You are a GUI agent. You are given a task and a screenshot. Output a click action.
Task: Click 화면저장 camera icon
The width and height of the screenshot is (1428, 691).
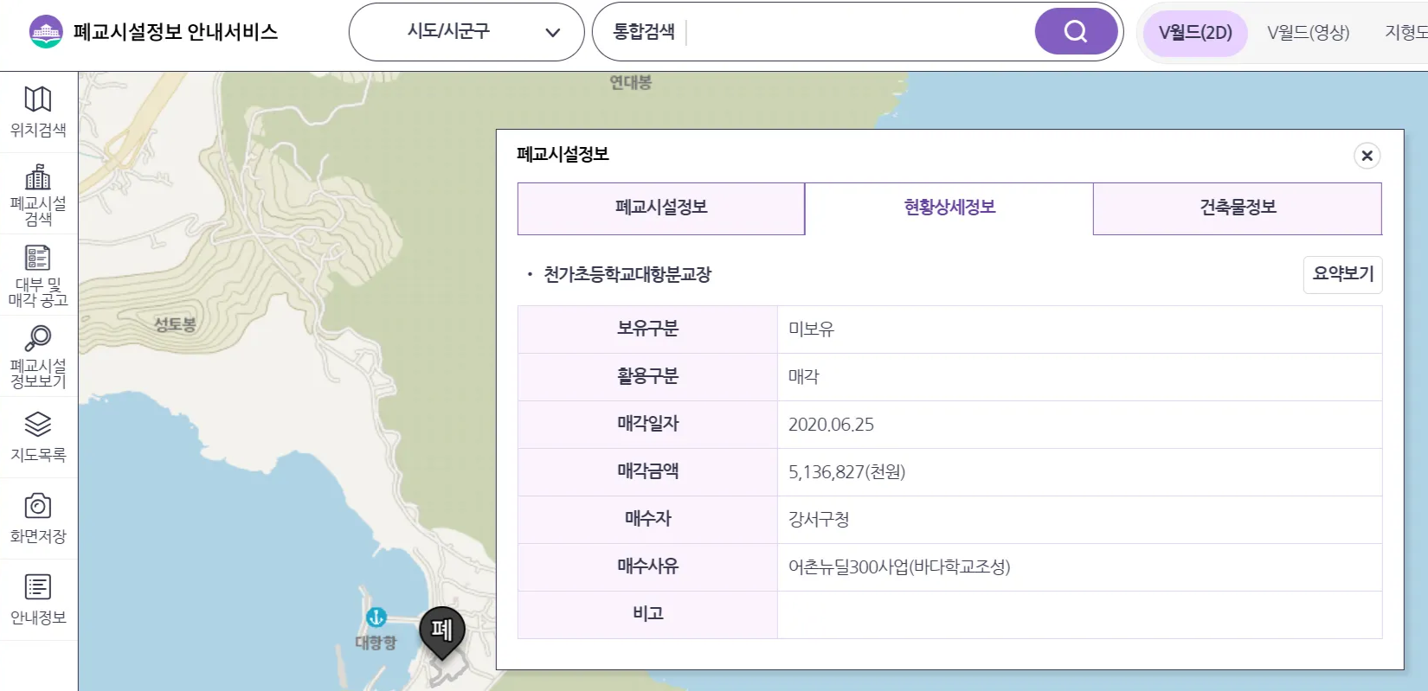tap(38, 506)
